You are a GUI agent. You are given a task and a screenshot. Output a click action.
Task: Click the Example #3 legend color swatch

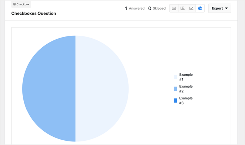point(175,100)
